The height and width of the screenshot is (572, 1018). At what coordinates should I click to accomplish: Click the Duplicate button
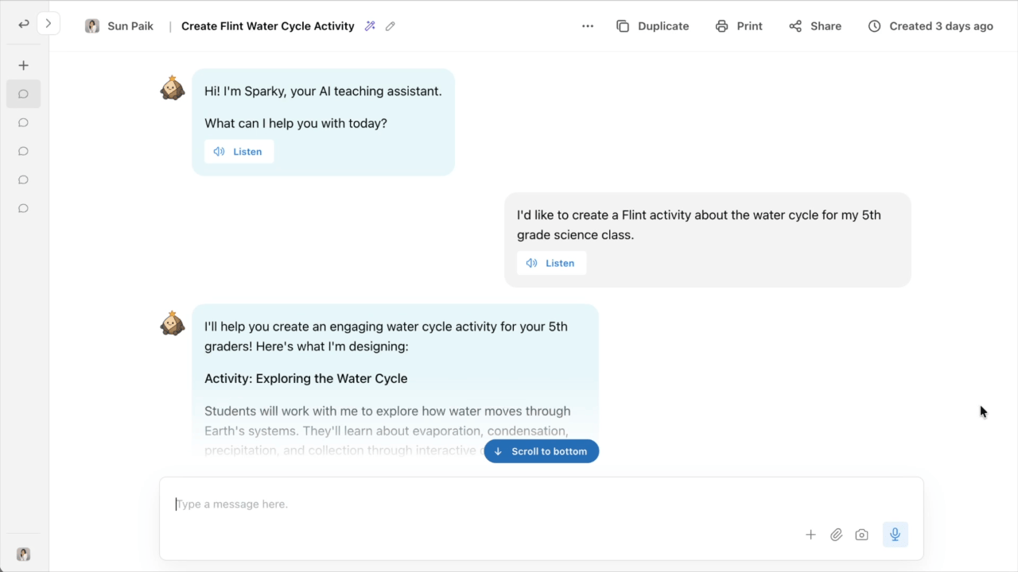[x=653, y=26]
